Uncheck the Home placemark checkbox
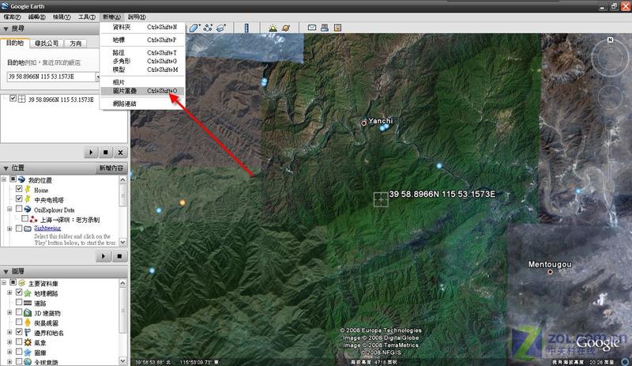The height and width of the screenshot is (366, 632). [19, 189]
